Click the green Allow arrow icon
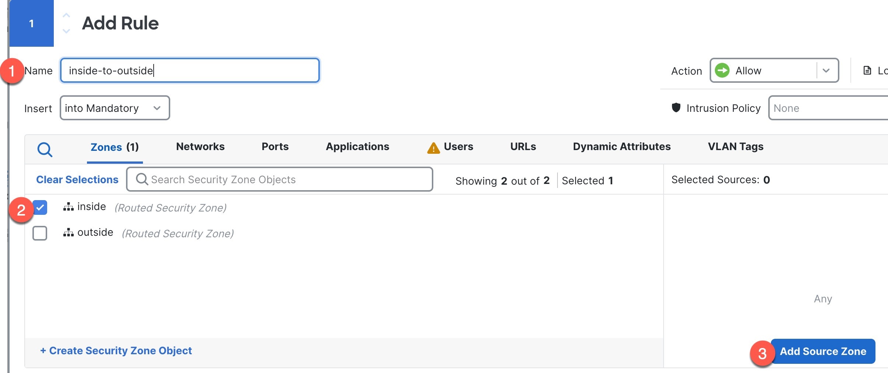This screenshot has width=888, height=373. [x=722, y=70]
